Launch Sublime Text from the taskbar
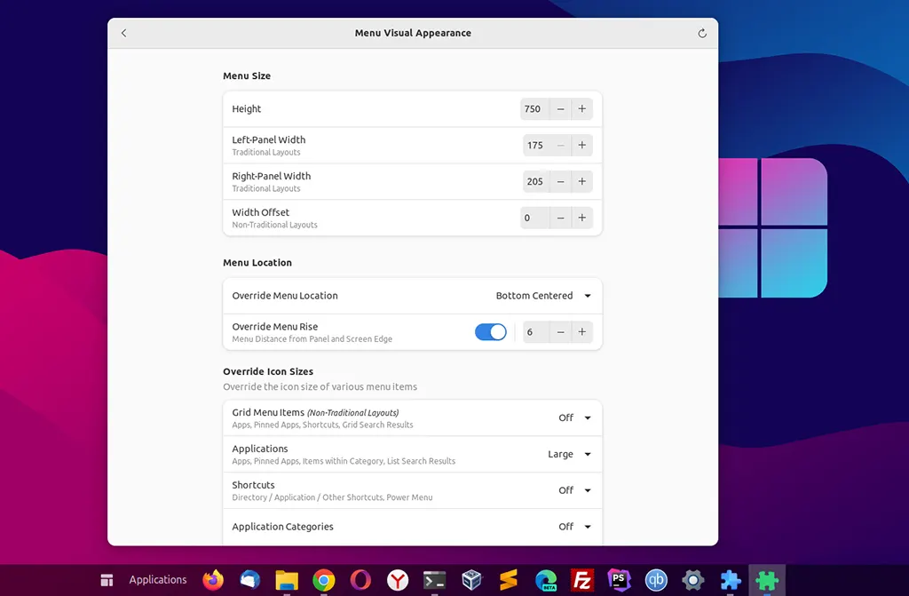 coord(509,580)
